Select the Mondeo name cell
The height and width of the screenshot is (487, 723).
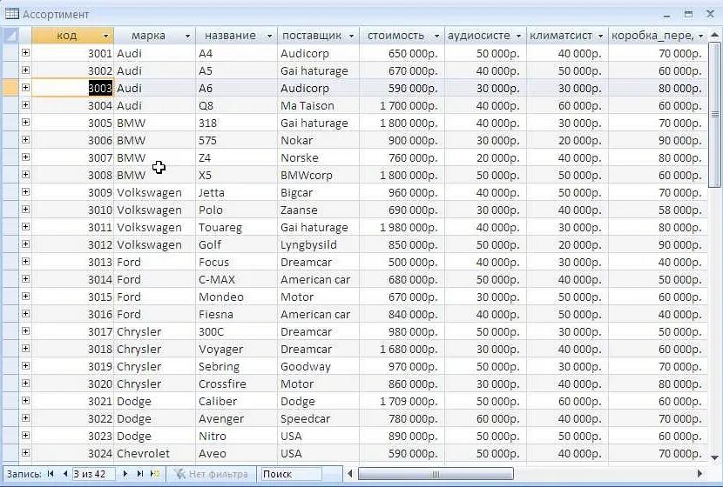pyautogui.click(x=237, y=297)
